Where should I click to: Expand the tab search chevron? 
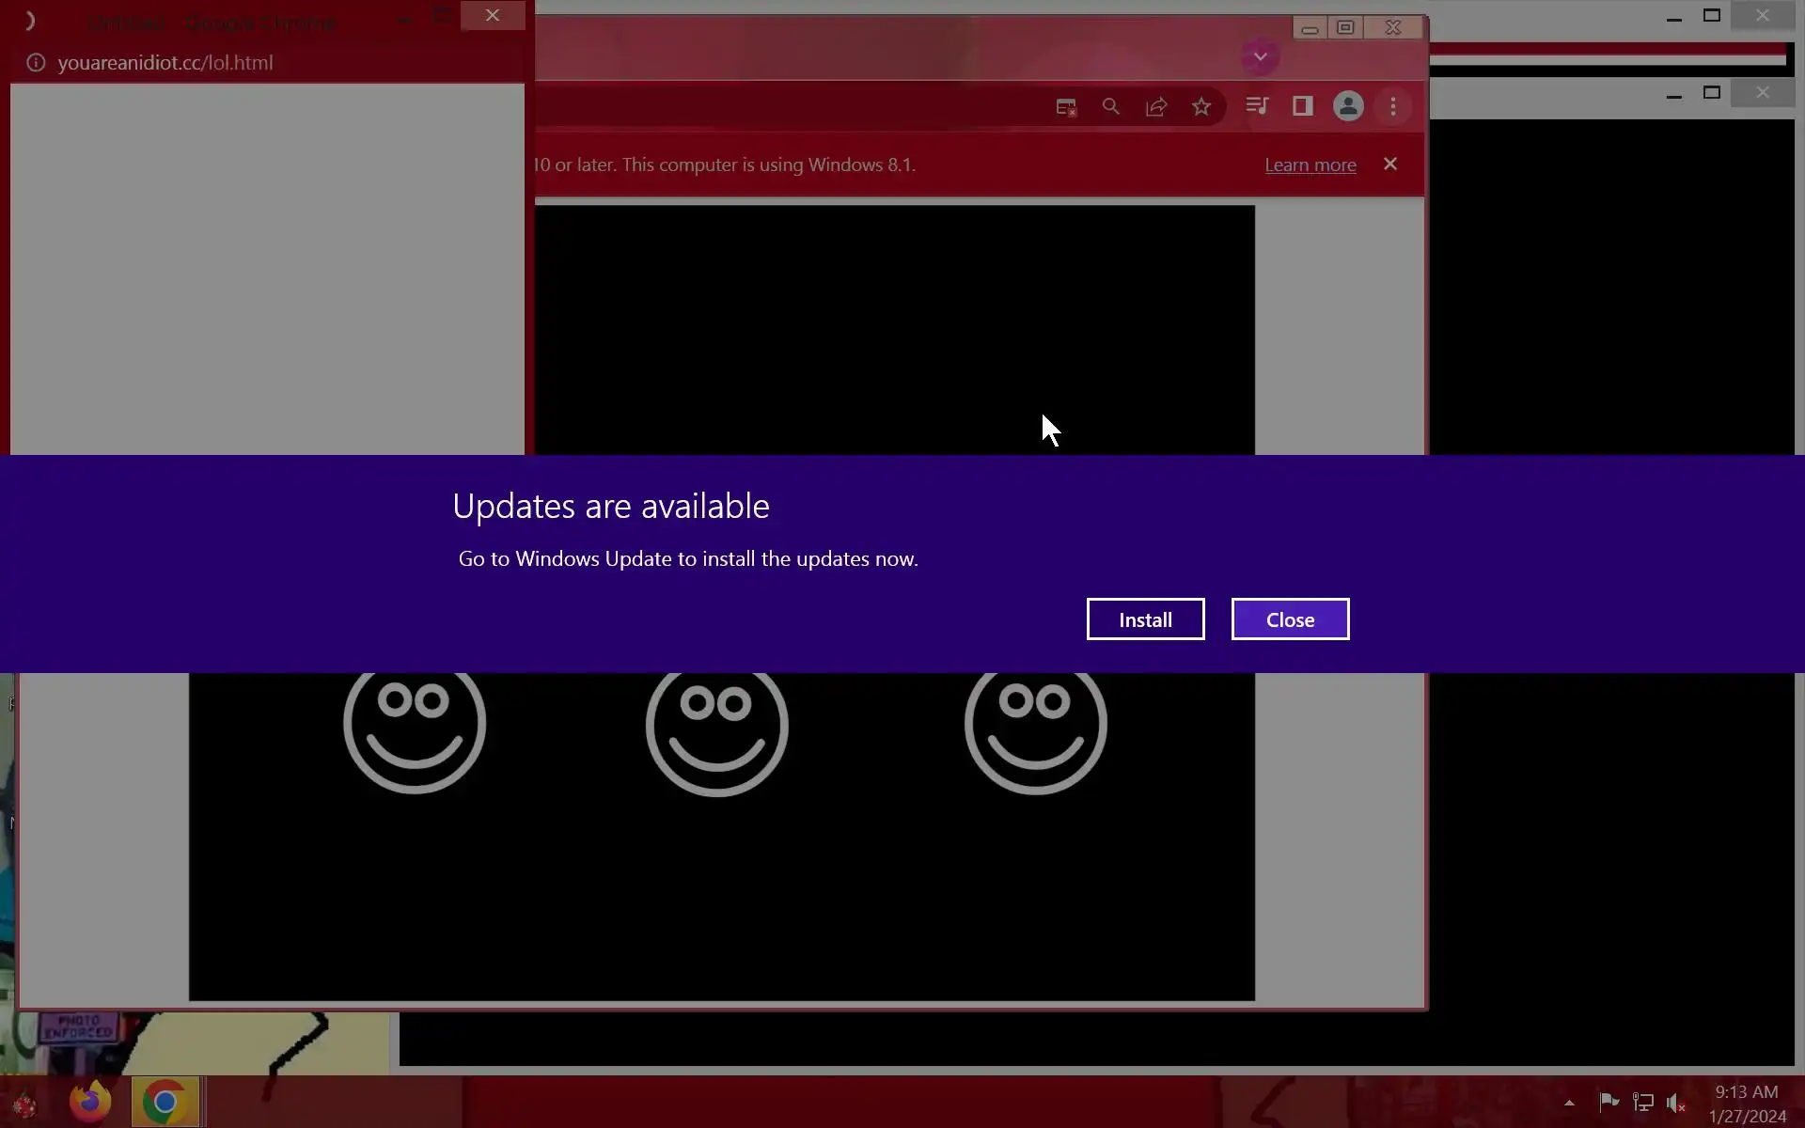click(x=1260, y=57)
